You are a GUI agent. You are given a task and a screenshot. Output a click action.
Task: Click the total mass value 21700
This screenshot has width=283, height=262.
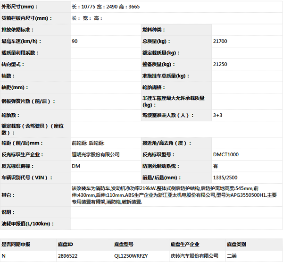(220, 42)
